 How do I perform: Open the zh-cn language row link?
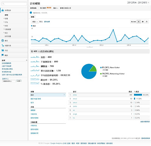coord(75,103)
